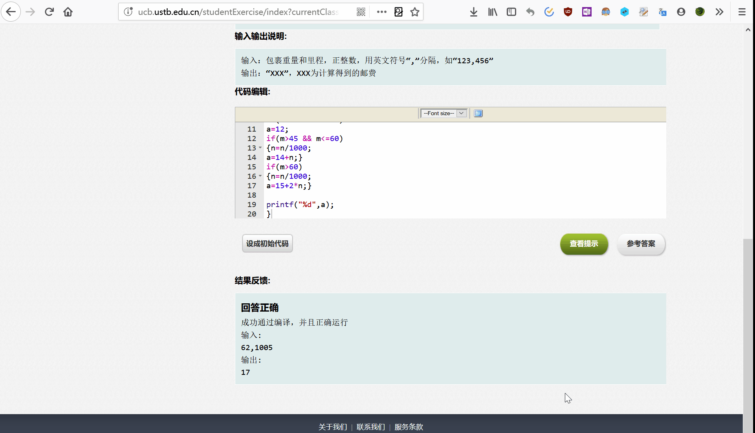Open Firefox downloads panel
The width and height of the screenshot is (755, 433).
click(473, 12)
